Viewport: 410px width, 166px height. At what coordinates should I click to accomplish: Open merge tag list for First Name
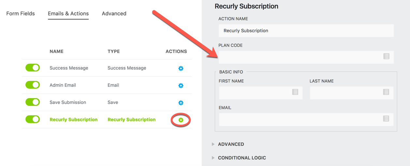click(x=295, y=92)
